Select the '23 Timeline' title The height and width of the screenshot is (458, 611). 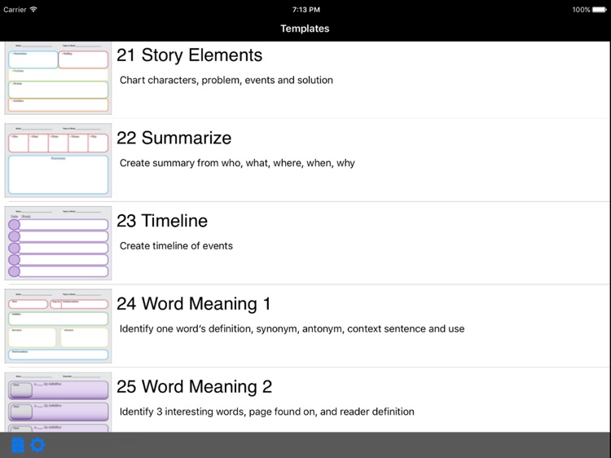pyautogui.click(x=162, y=221)
